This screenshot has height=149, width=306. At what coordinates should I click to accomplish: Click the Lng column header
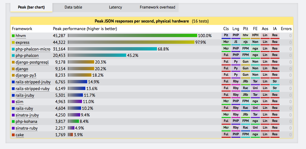pos(236,29)
